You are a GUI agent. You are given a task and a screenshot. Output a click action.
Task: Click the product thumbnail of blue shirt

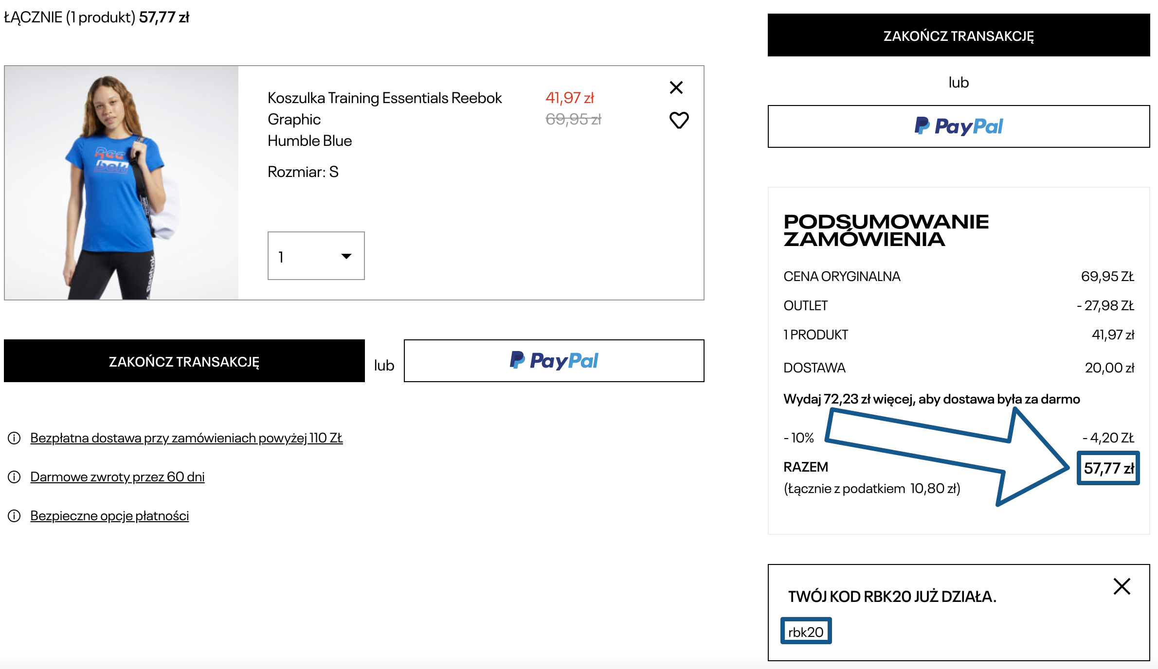(x=121, y=183)
